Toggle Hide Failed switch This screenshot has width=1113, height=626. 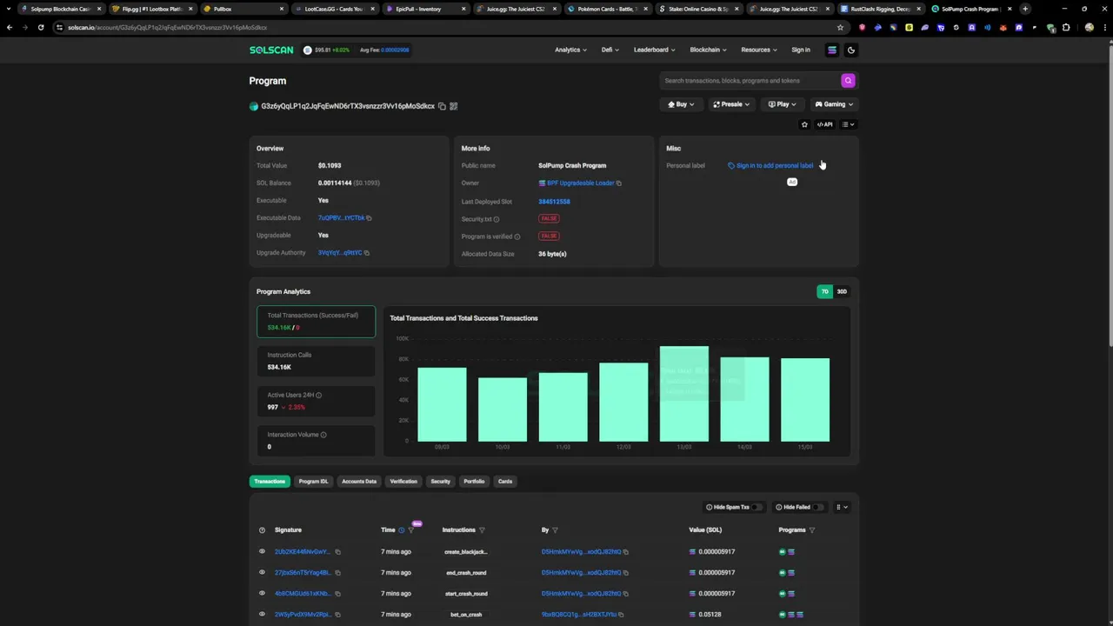click(818, 507)
